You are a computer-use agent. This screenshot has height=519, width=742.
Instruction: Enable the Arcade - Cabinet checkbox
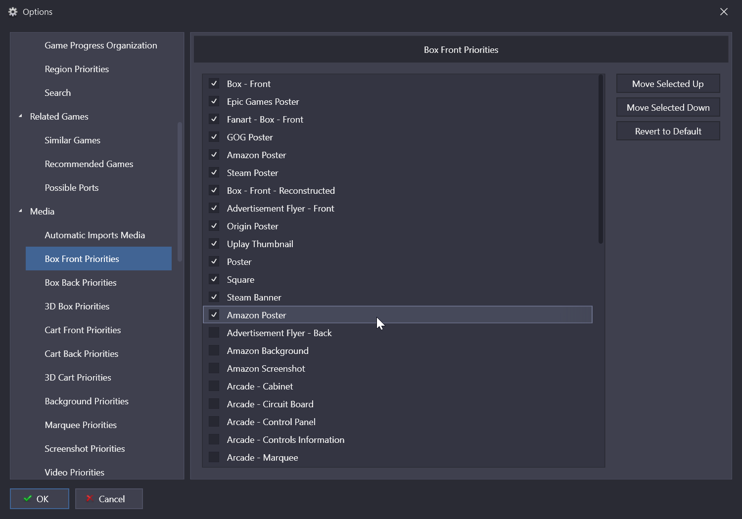(214, 386)
